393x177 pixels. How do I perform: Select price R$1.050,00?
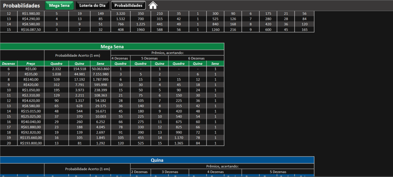coord(31,90)
